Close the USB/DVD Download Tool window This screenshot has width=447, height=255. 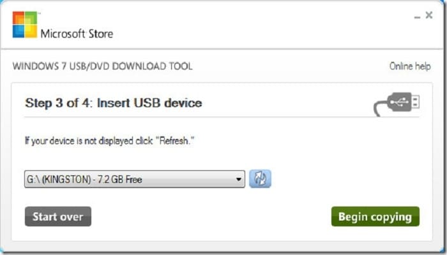click(428, 15)
